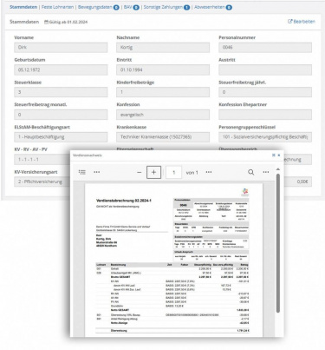
Task: Zoom out the payslip with the minus icon
Action: [140, 173]
